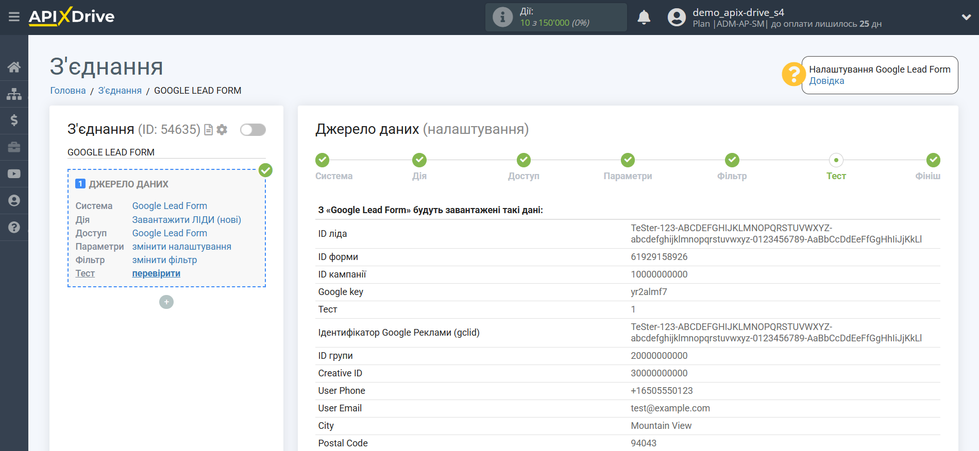Select the Postal Code value 94043
Viewport: 979px width, 451px height.
tap(644, 443)
